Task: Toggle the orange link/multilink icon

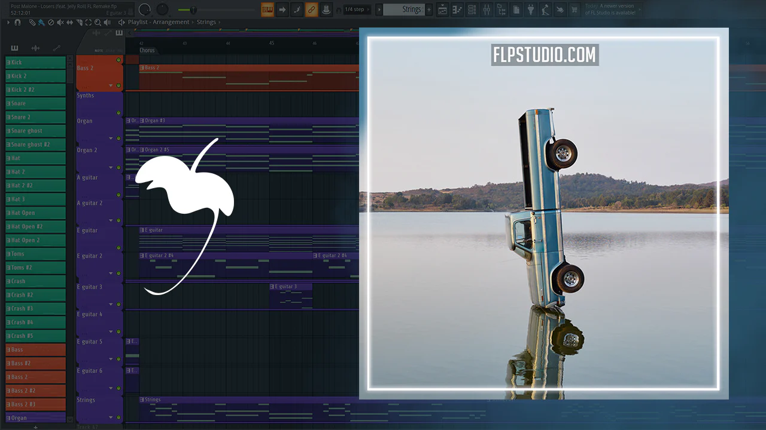Action: [311, 10]
